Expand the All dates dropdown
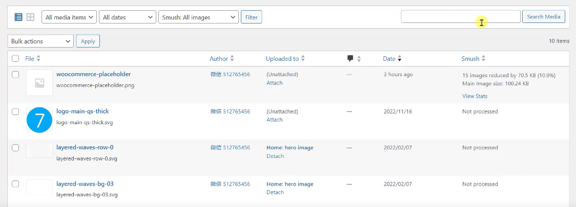The height and width of the screenshot is (207, 576). [127, 17]
